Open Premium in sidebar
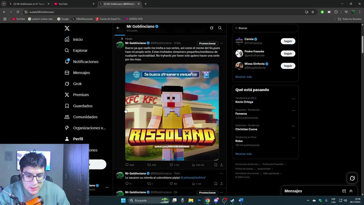This screenshot has height=205, width=364. pyautogui.click(x=77, y=95)
